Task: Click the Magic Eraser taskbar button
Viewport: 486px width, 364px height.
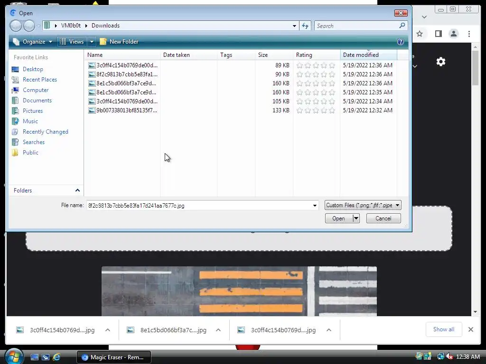Action: pyautogui.click(x=114, y=357)
